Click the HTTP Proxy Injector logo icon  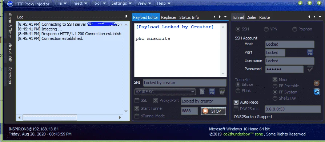pos(10,4)
